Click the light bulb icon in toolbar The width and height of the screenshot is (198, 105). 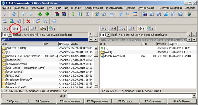[5, 14]
